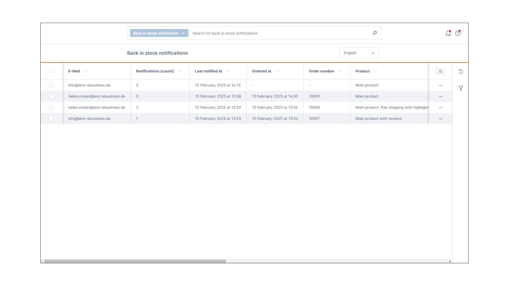Click '13 February 2025 at 14:13' cell
509x286 pixels.
[218, 85]
